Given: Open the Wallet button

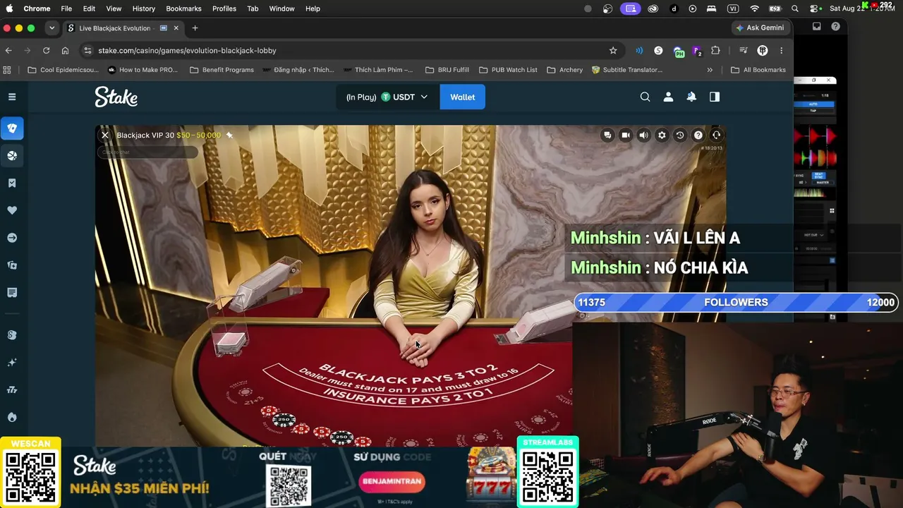Looking at the screenshot, I should pyautogui.click(x=463, y=97).
